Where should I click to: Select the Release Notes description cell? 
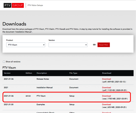[x=43, y=79]
